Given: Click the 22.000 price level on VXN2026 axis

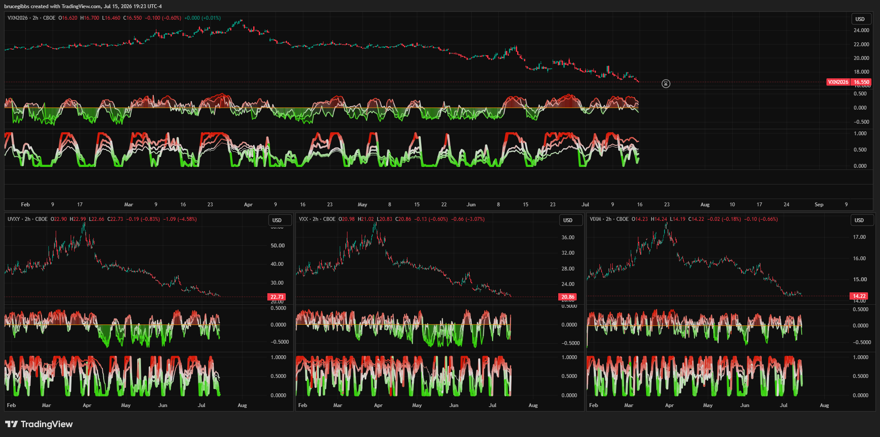Looking at the screenshot, I should coord(861,45).
